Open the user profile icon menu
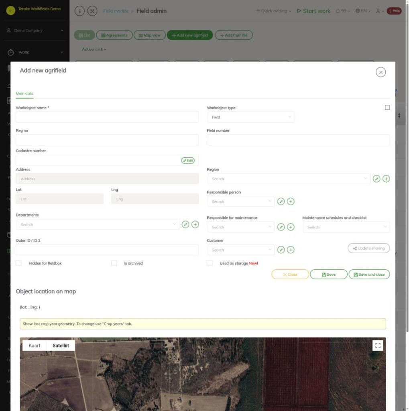This screenshot has width=409, height=411. pyautogui.click(x=380, y=11)
